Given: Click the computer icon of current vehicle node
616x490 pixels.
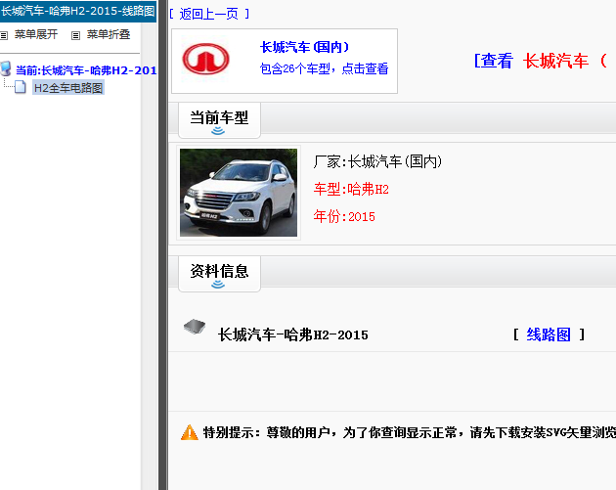Looking at the screenshot, I should click(6, 69).
